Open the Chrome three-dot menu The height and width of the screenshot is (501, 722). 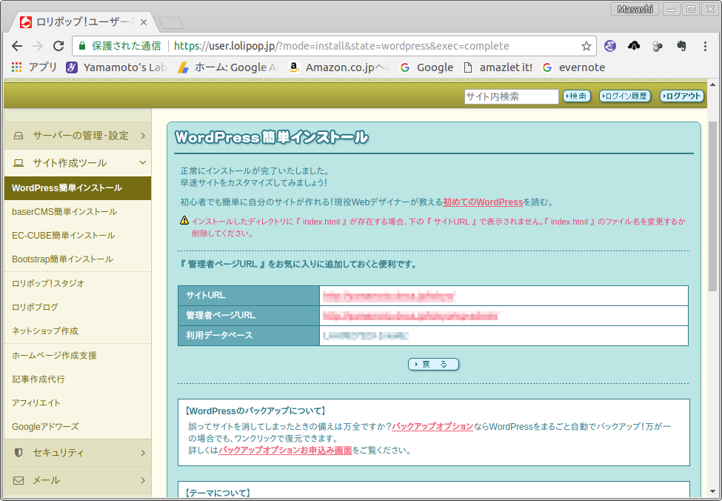pos(705,46)
